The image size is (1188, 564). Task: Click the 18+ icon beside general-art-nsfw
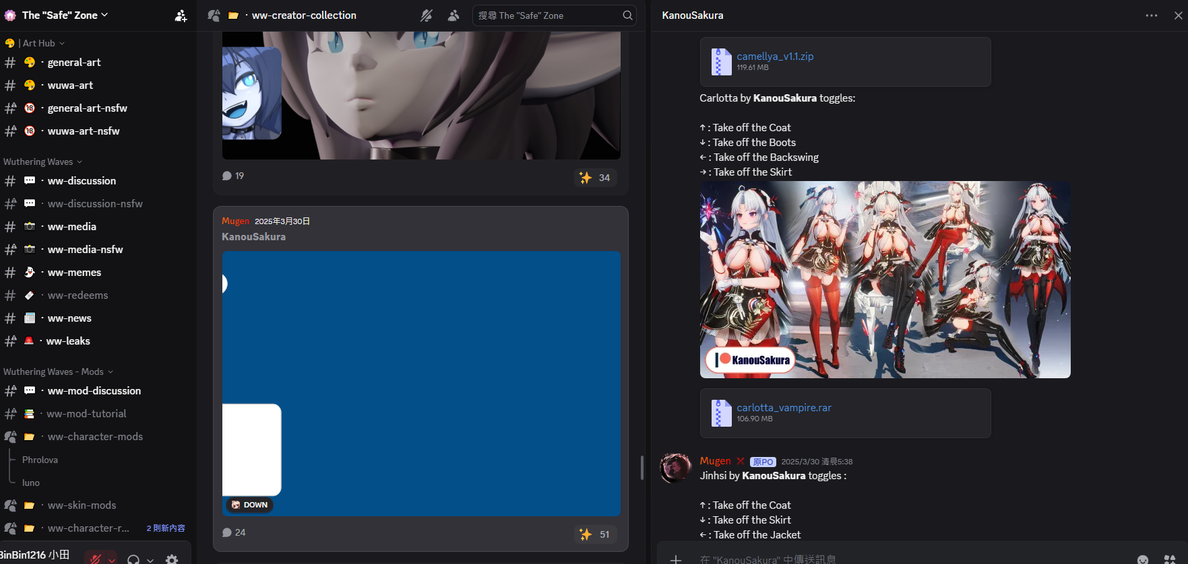pos(30,108)
